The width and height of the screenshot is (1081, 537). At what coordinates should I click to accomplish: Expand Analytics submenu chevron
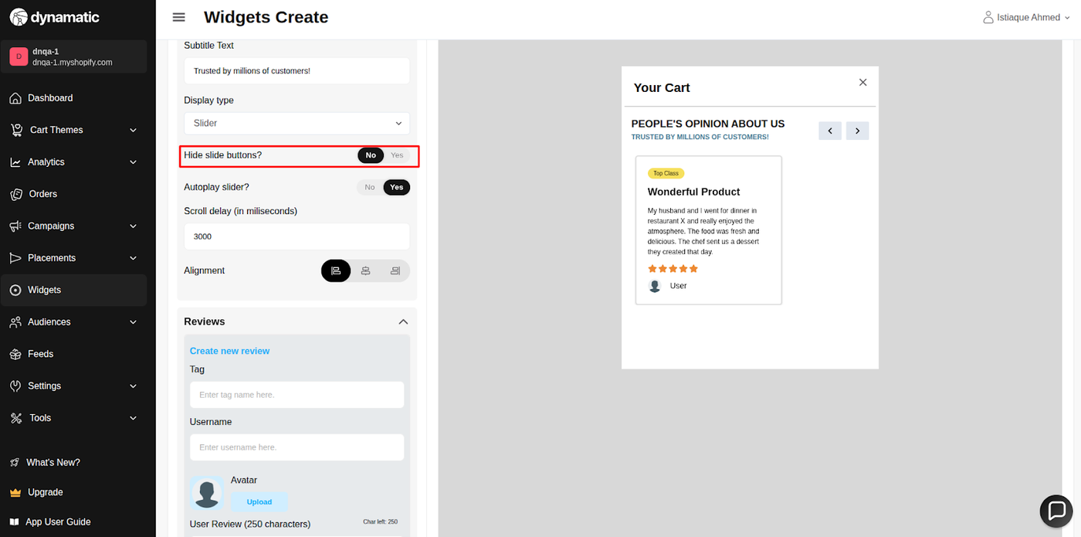133,162
